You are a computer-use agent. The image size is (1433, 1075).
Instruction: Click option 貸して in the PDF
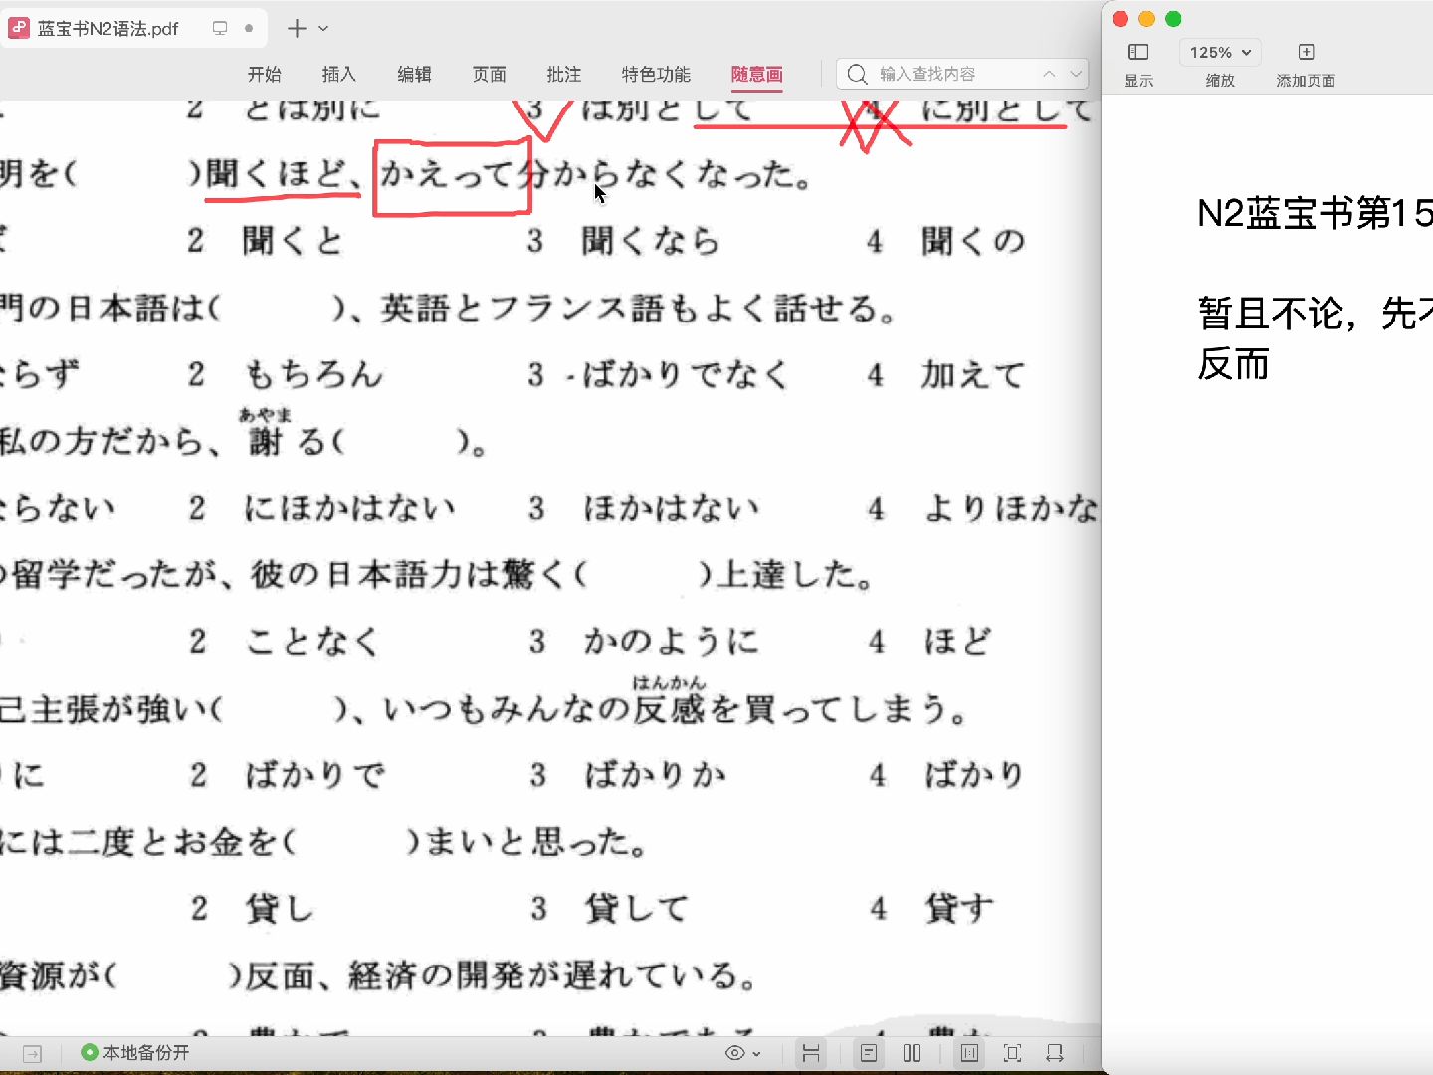[x=636, y=909]
